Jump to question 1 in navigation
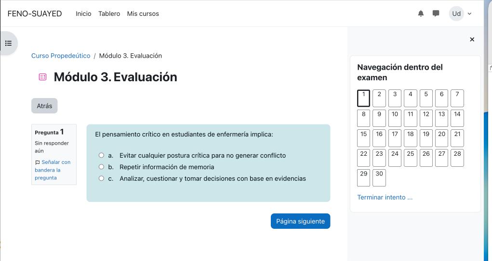Viewport: 492px width, 261px height. pyautogui.click(x=364, y=98)
